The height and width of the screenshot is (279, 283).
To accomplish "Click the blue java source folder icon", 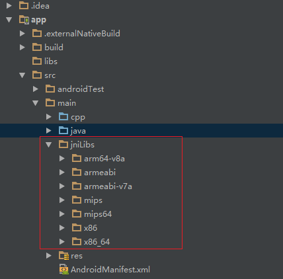I will point(63,130).
